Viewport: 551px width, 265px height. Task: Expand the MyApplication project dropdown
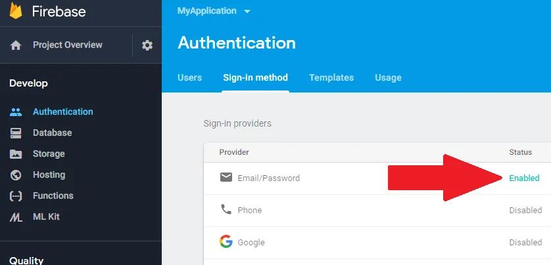pyautogui.click(x=247, y=11)
